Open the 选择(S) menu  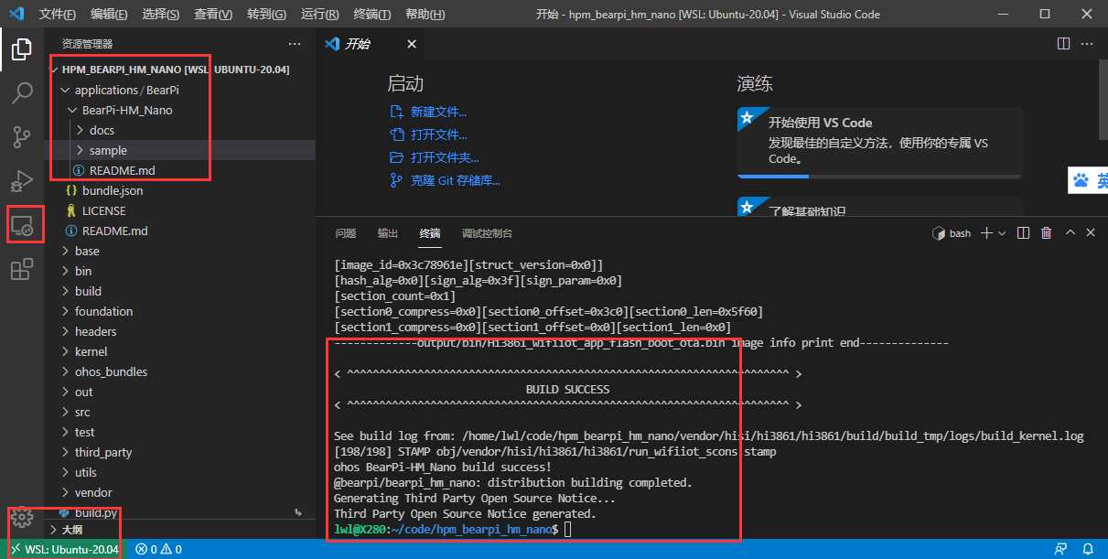point(161,15)
